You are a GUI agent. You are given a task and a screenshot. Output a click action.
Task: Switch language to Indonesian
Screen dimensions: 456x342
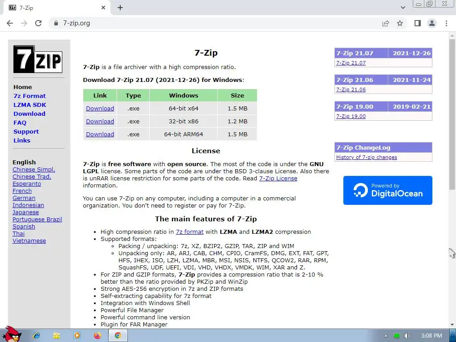click(x=28, y=205)
